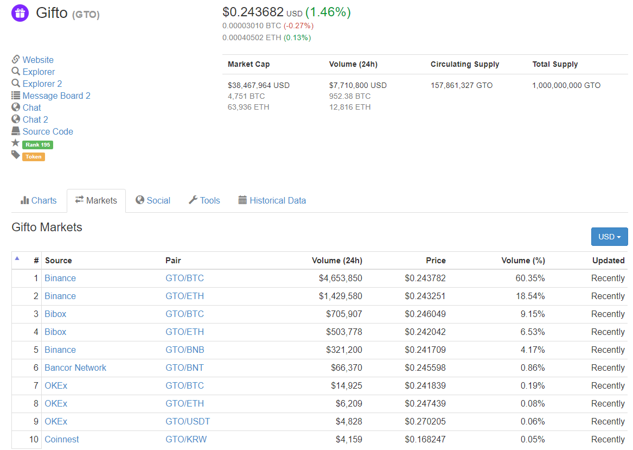
Task: Click the exchange arrows icon in Markets tab
Action: [x=80, y=200]
